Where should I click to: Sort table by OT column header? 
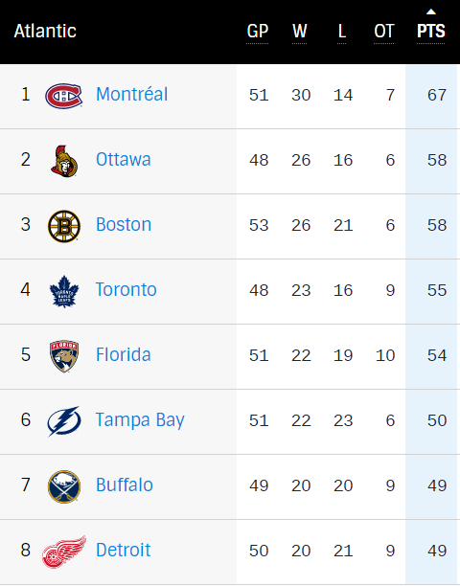(x=383, y=31)
